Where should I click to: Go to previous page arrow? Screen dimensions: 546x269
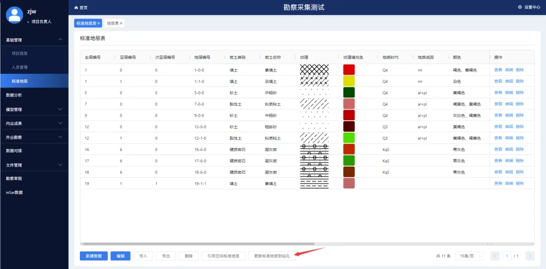[x=495, y=256]
